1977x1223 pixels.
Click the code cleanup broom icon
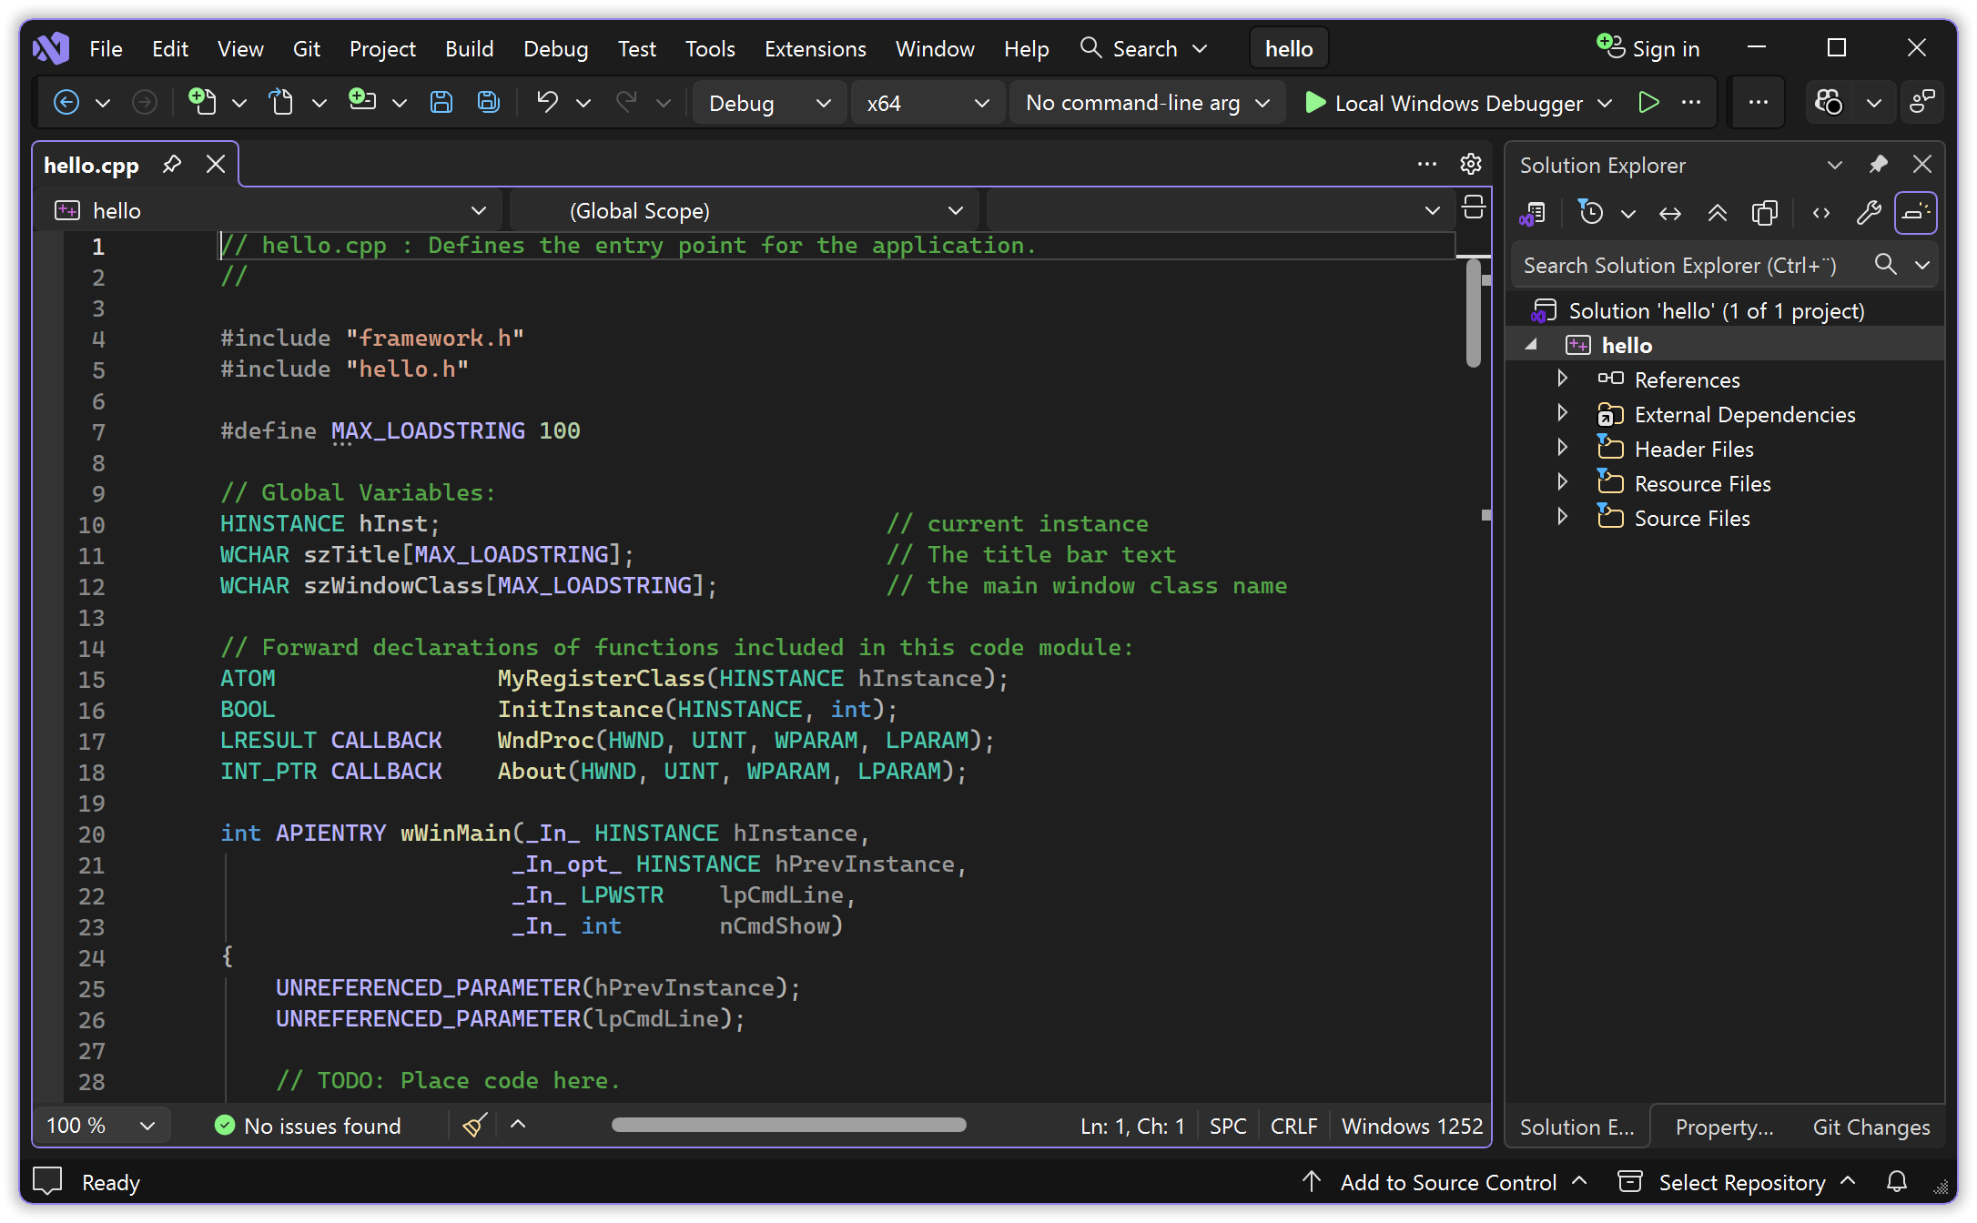pos(474,1126)
